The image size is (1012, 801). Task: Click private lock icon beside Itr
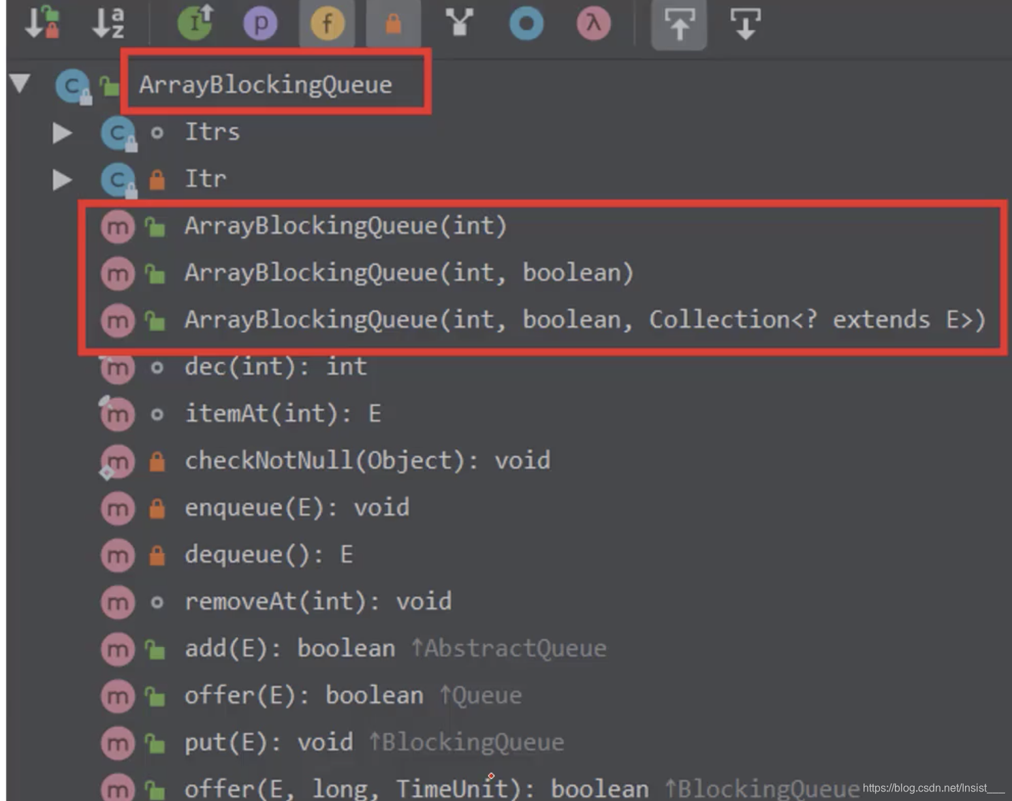coord(157,179)
